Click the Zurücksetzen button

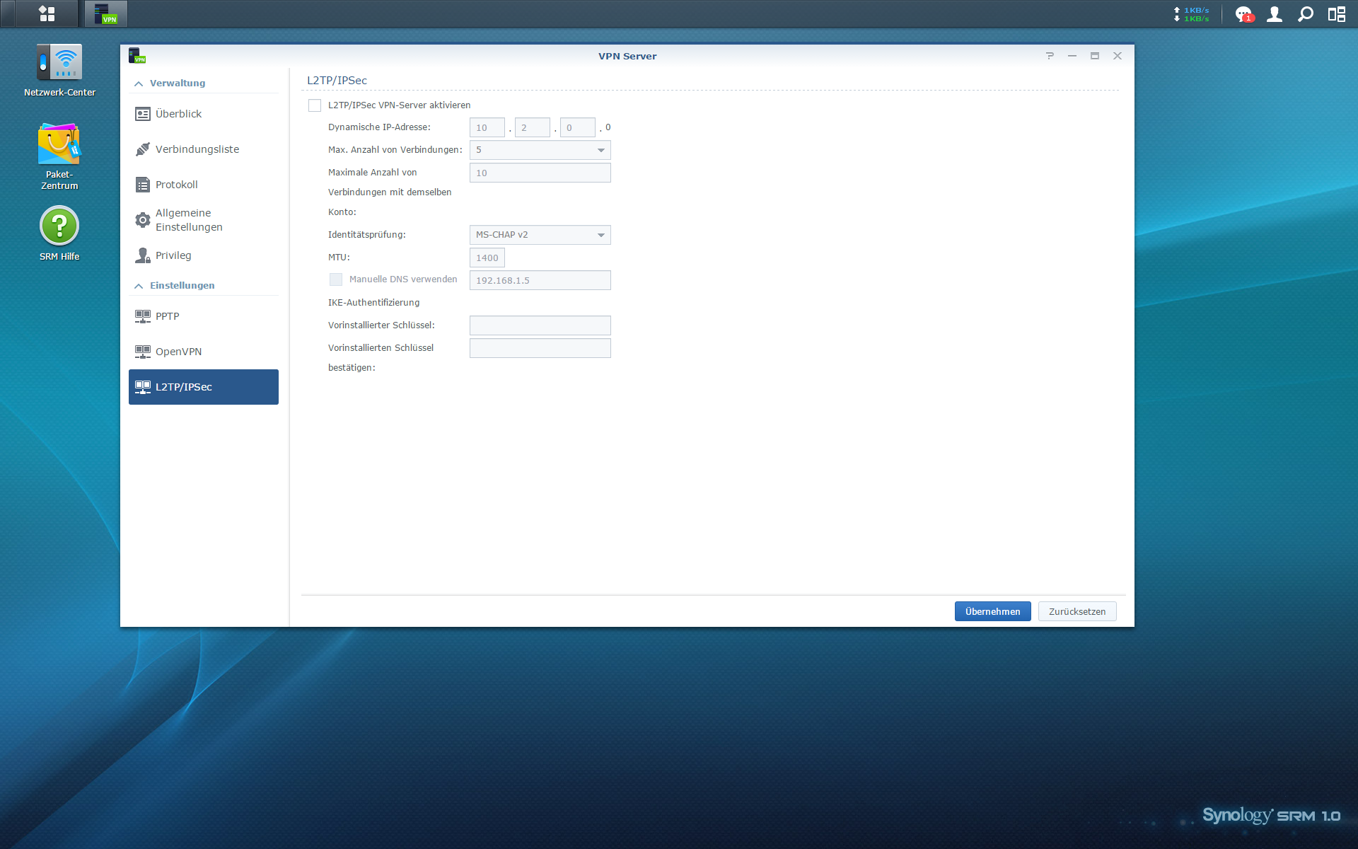pyautogui.click(x=1076, y=611)
